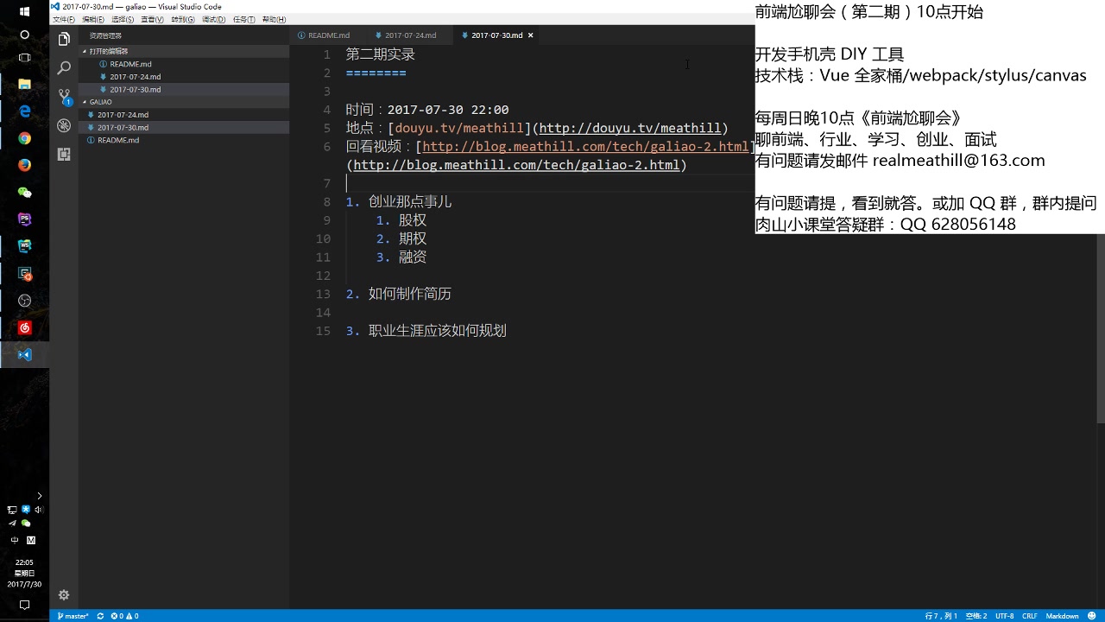Select 2017-07-24.md under open editors

tap(135, 77)
